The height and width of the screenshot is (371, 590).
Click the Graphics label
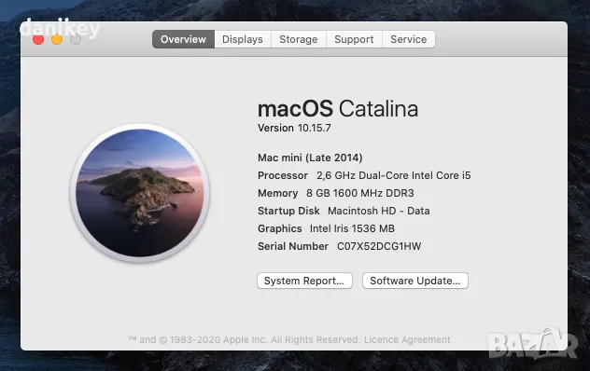[x=279, y=228]
